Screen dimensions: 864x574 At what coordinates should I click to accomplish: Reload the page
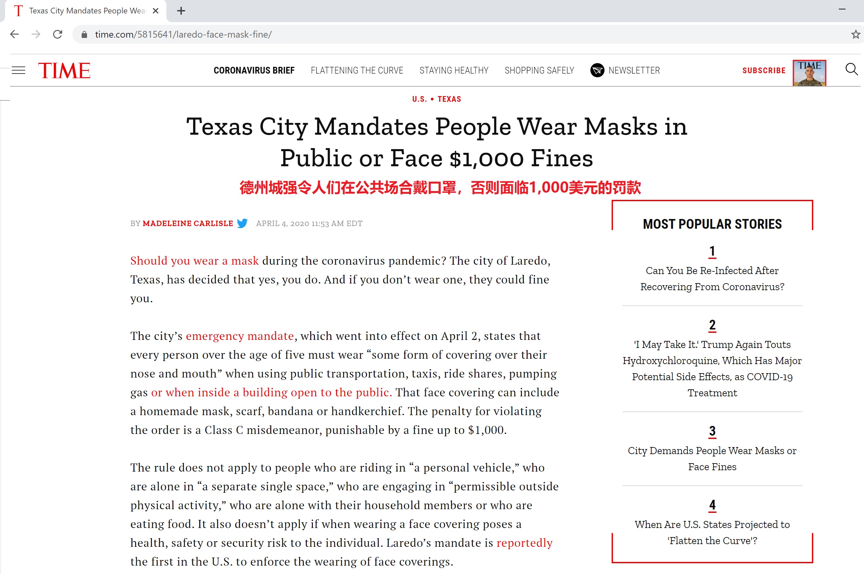(57, 34)
